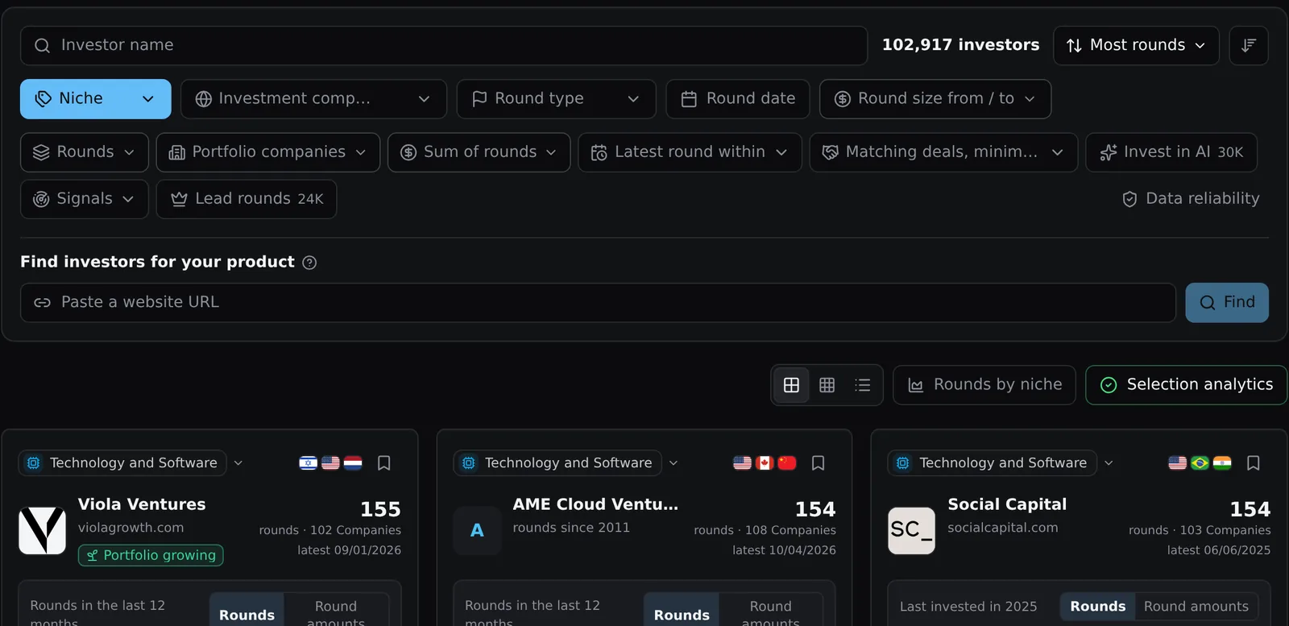Toggle Rounds by niche view
Viewport: 1289px width, 626px height.
[984, 385]
